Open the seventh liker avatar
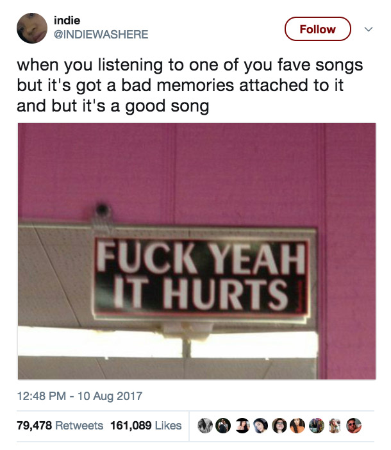The width and height of the screenshot is (391, 450). [317, 426]
